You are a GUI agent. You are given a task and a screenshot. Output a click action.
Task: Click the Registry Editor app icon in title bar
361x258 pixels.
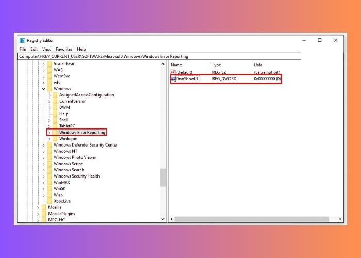coord(22,40)
